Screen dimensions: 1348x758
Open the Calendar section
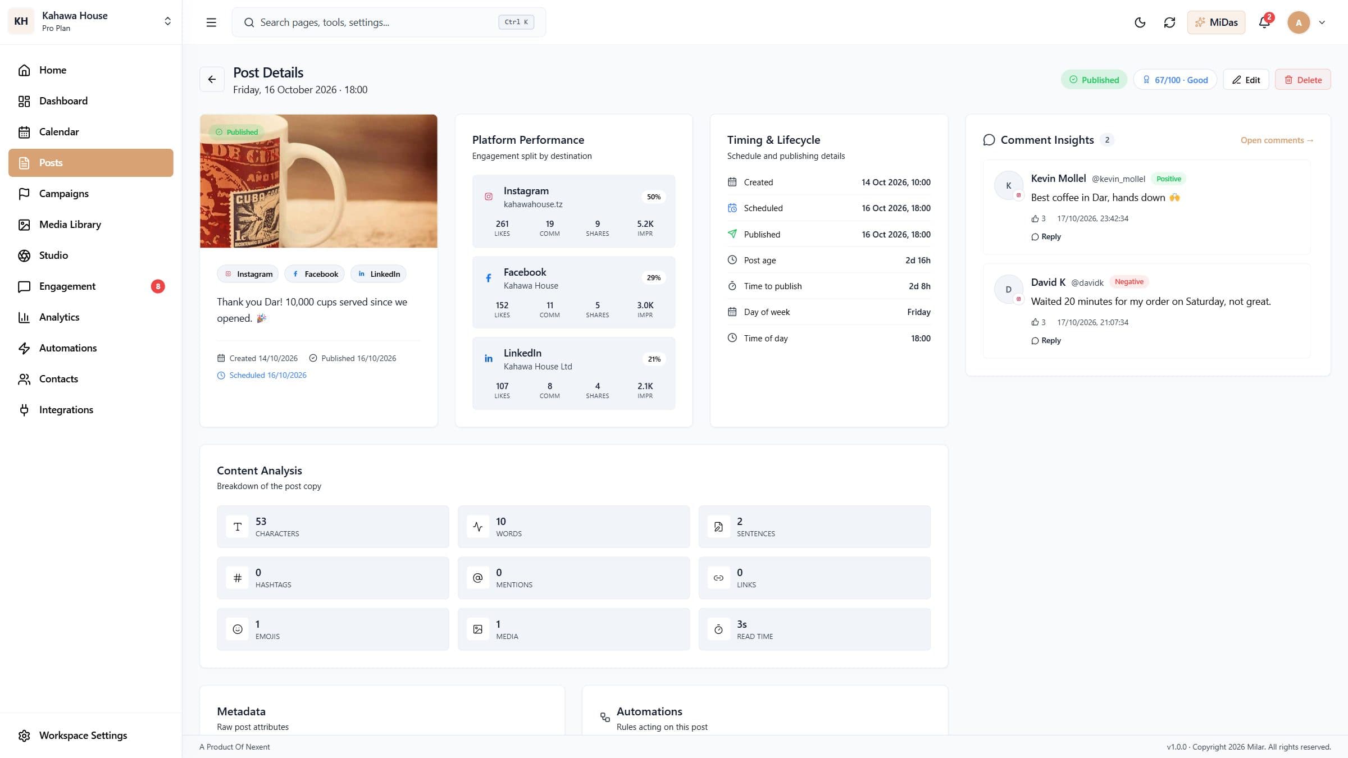pyautogui.click(x=90, y=132)
